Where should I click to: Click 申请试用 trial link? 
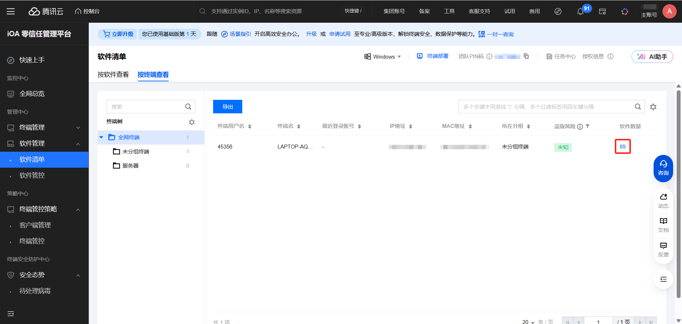[340, 34]
